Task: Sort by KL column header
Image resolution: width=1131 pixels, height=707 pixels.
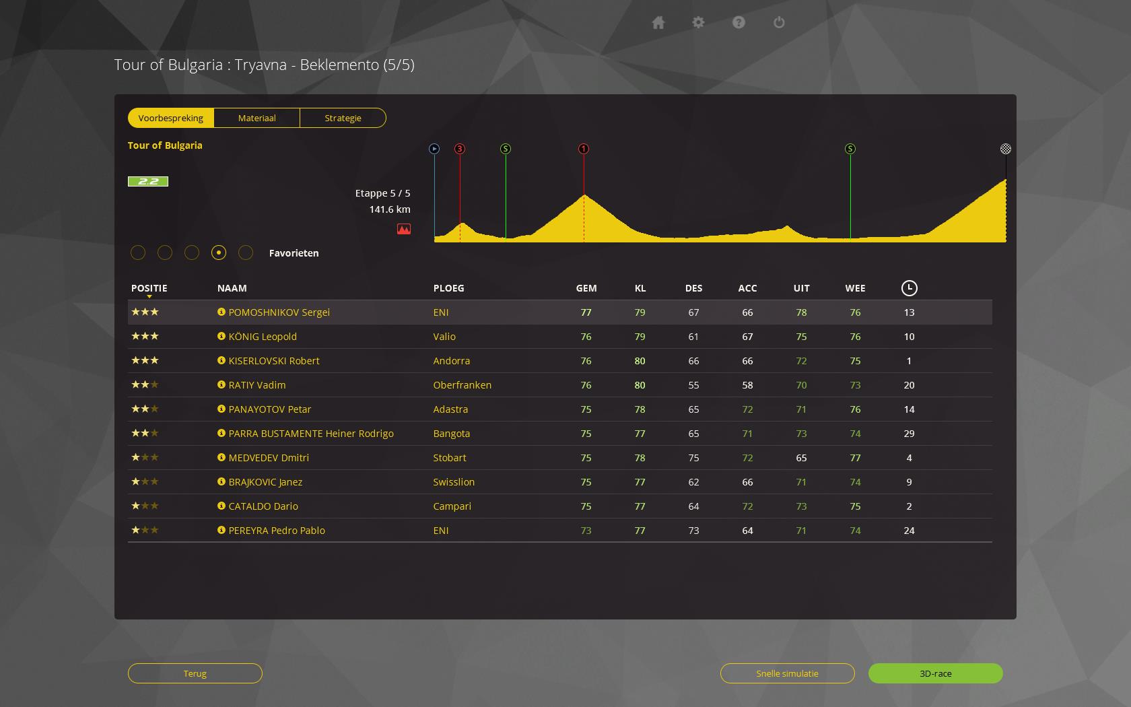Action: 640,288
